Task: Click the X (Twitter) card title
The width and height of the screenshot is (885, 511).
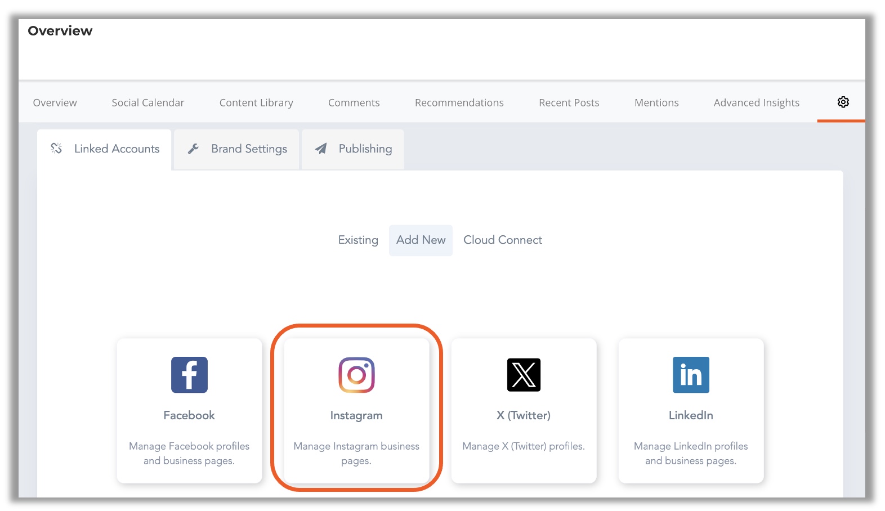Action: coord(524,415)
